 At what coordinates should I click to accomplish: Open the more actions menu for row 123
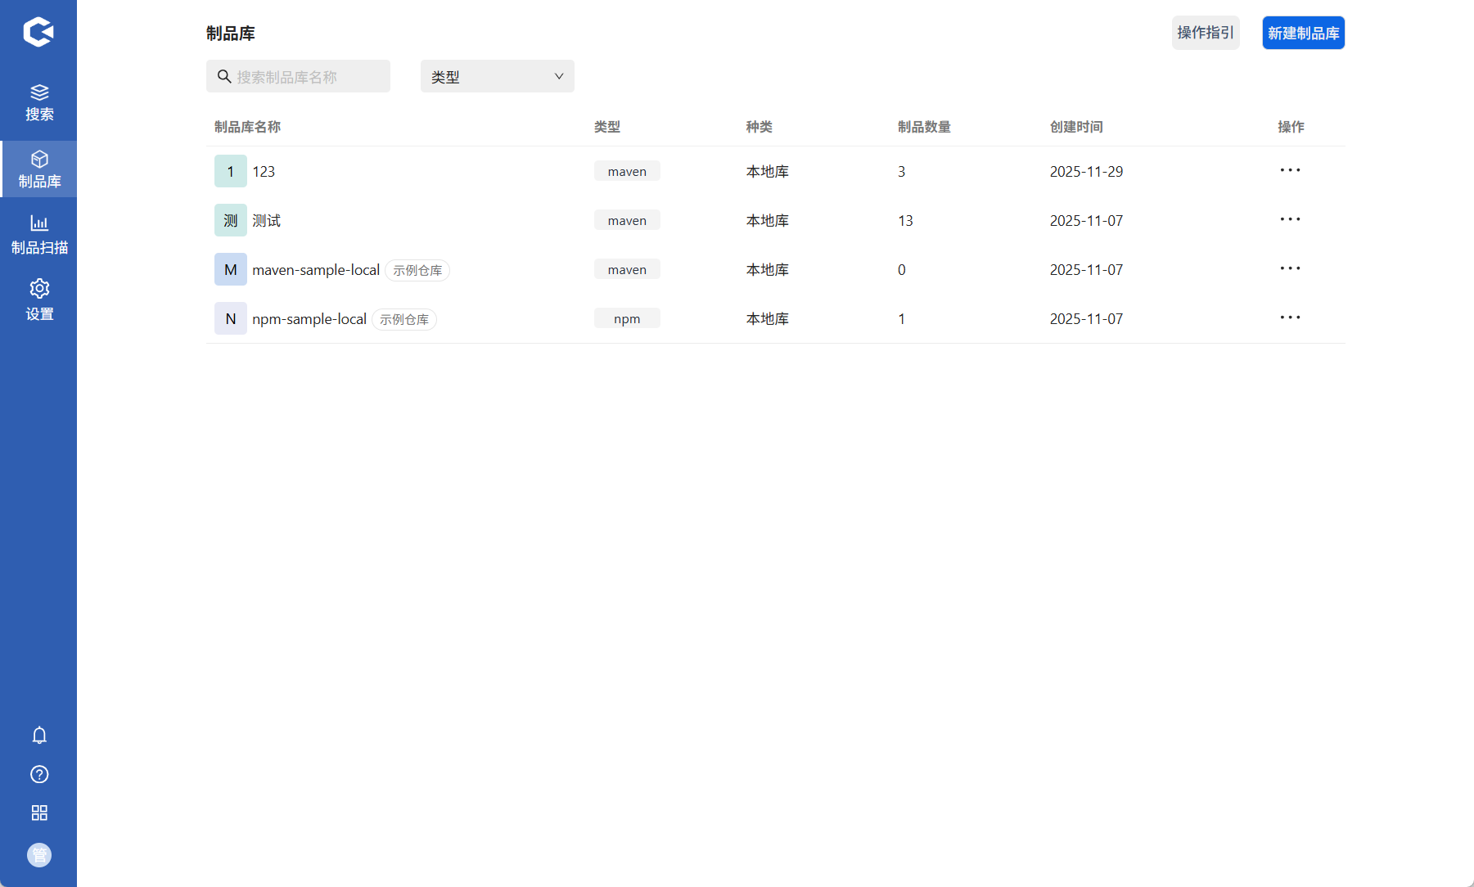pos(1290,170)
